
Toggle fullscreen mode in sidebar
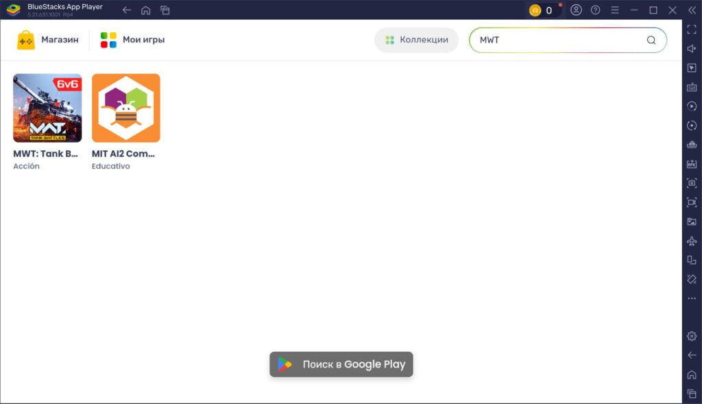[x=692, y=29]
